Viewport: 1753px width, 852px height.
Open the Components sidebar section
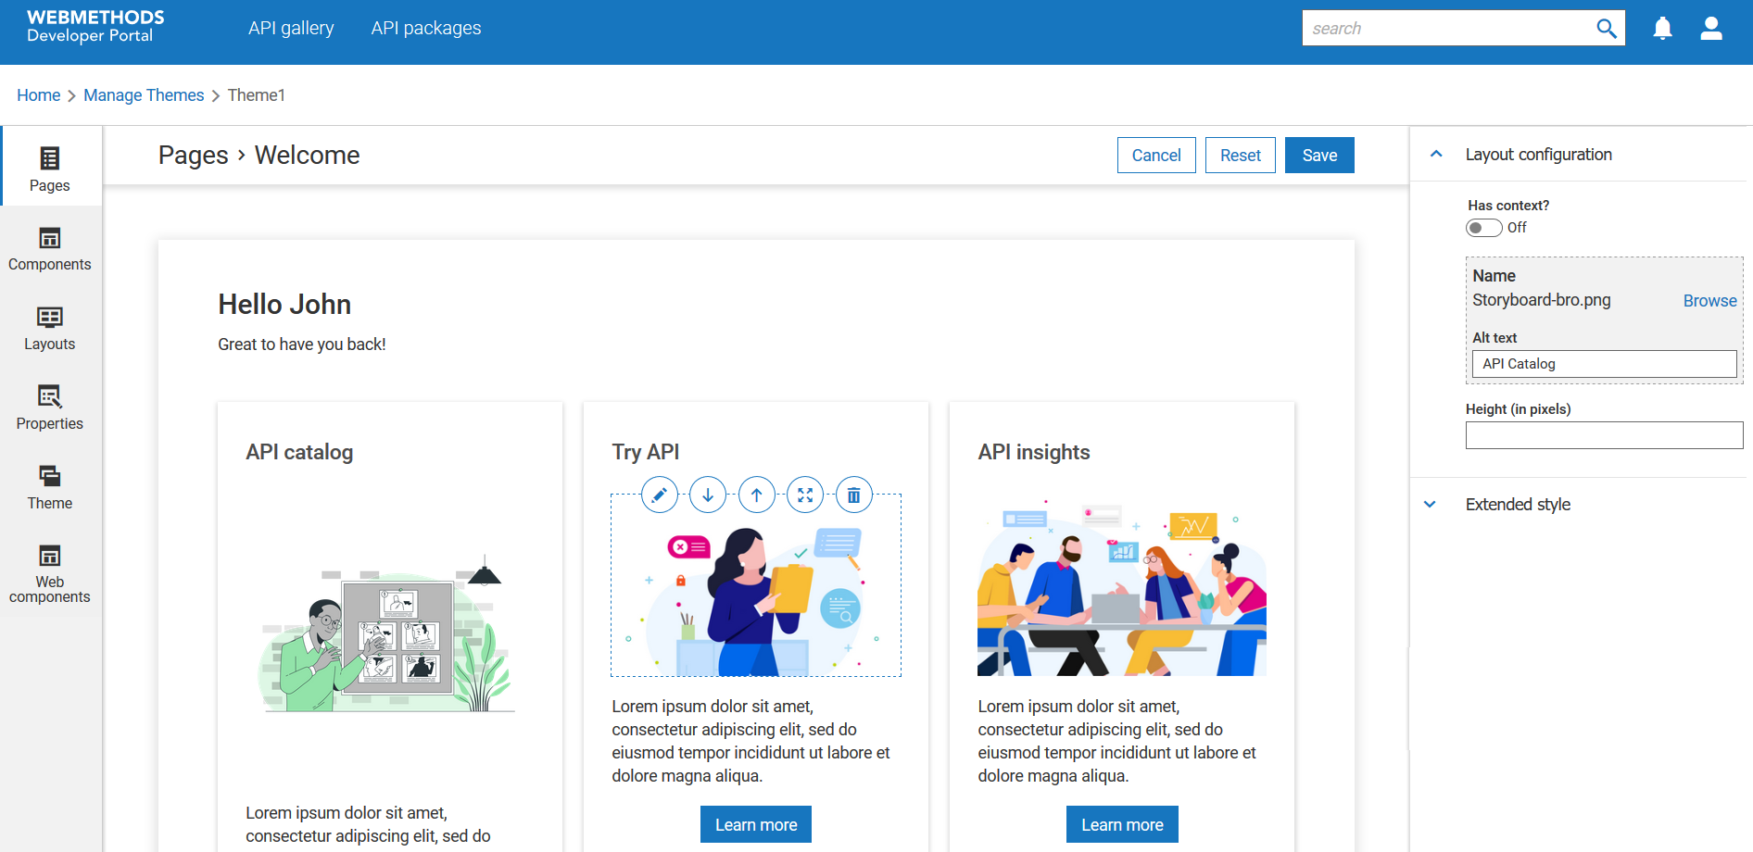click(x=50, y=248)
